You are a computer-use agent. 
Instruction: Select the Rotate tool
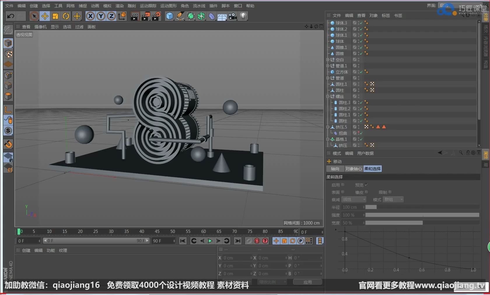(x=66, y=16)
